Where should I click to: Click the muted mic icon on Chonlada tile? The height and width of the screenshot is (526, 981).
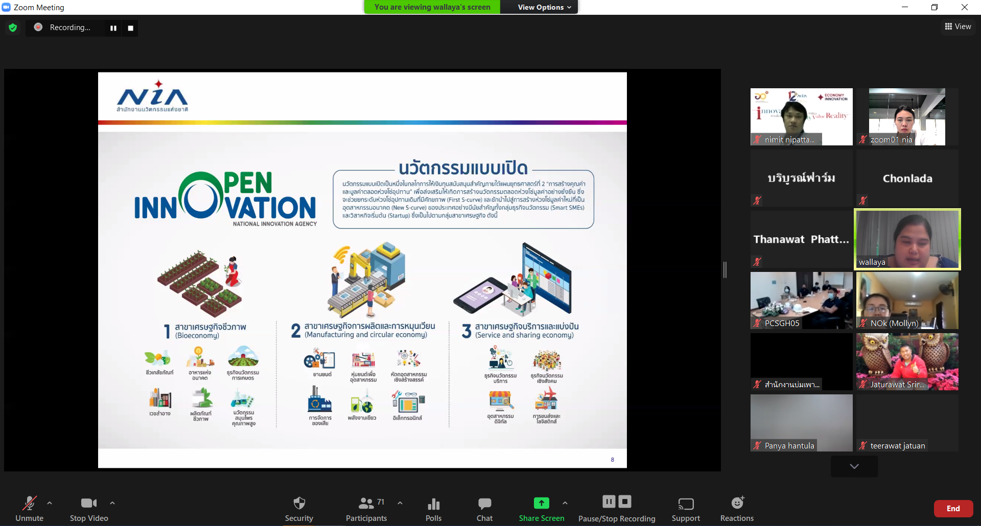click(x=863, y=201)
